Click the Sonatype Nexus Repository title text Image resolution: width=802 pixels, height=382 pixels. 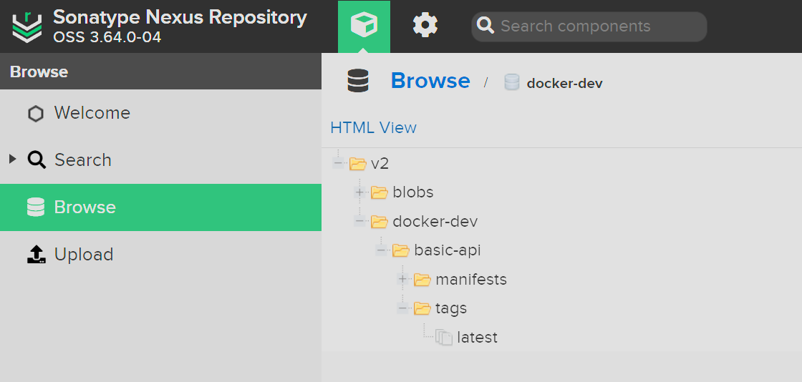180,17
